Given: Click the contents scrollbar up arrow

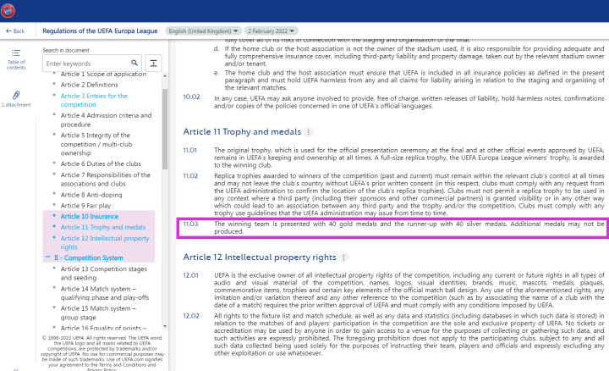Looking at the screenshot, I should coord(165,76).
